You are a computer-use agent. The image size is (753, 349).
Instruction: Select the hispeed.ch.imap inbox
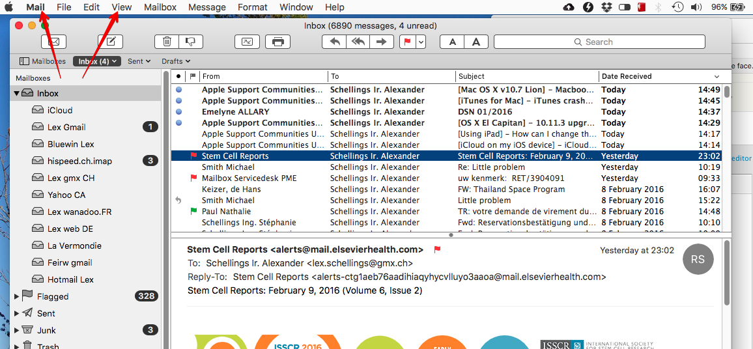[x=85, y=161]
